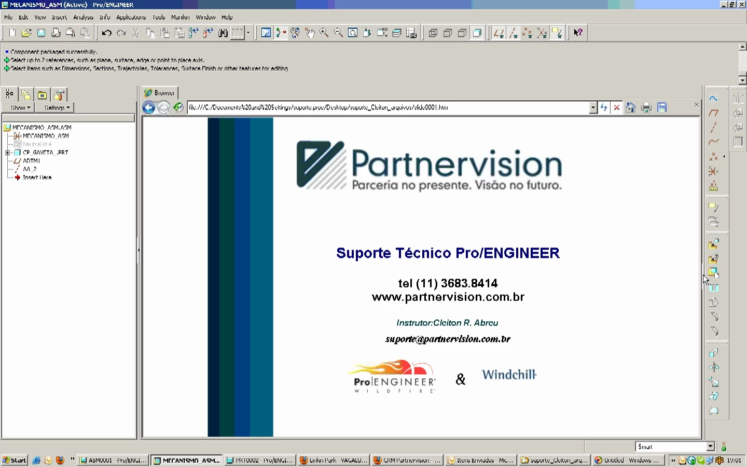Go to browser home page icon

(x=630, y=107)
